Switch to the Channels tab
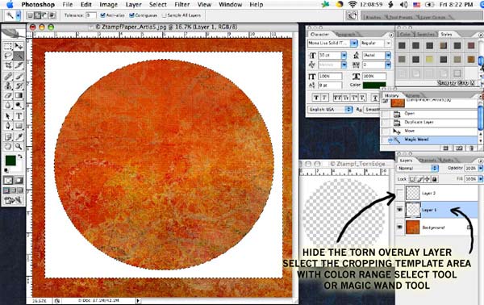Screen dimensions: 484x305 point(427,161)
